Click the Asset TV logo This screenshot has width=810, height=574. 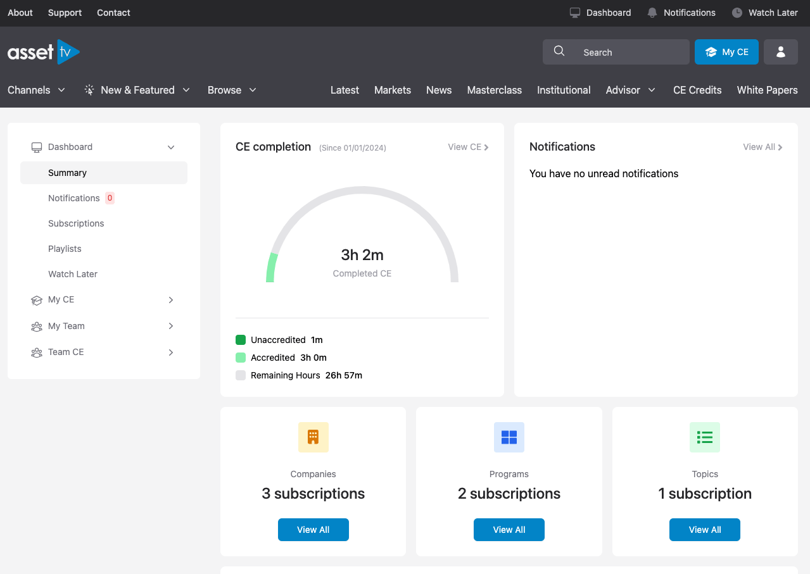click(43, 52)
